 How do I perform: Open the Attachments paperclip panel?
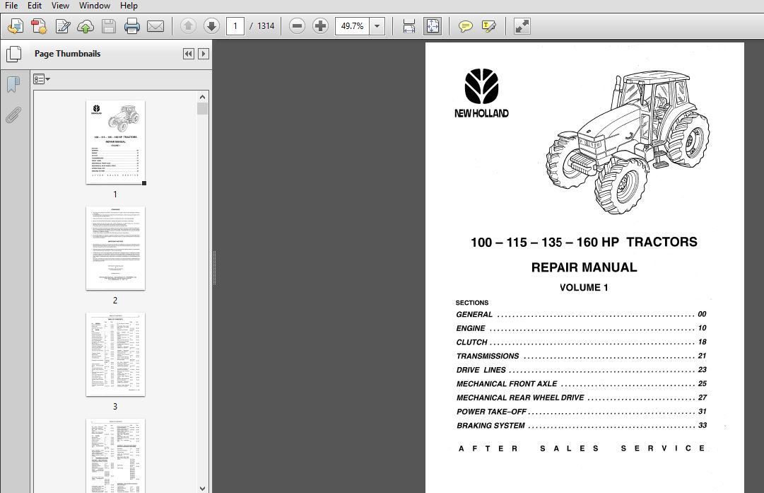[13, 115]
